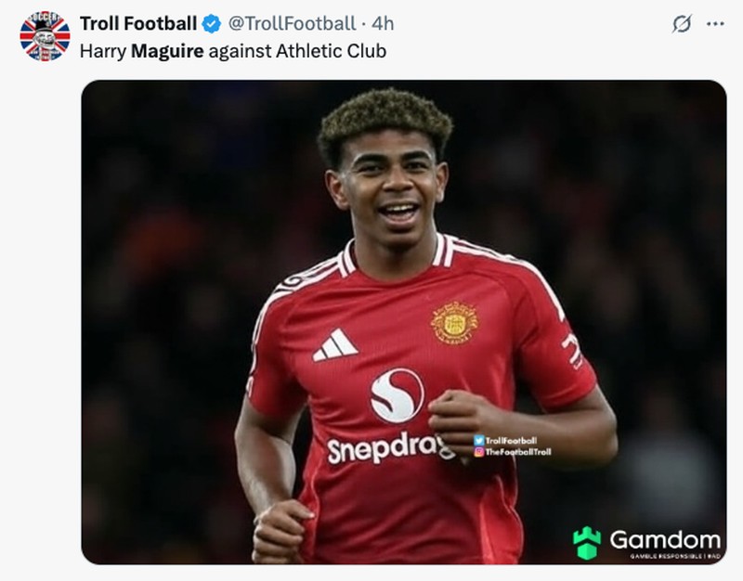Click the Twitter bird watermark icon
Viewport: 743px width, 581px height.
pos(478,440)
